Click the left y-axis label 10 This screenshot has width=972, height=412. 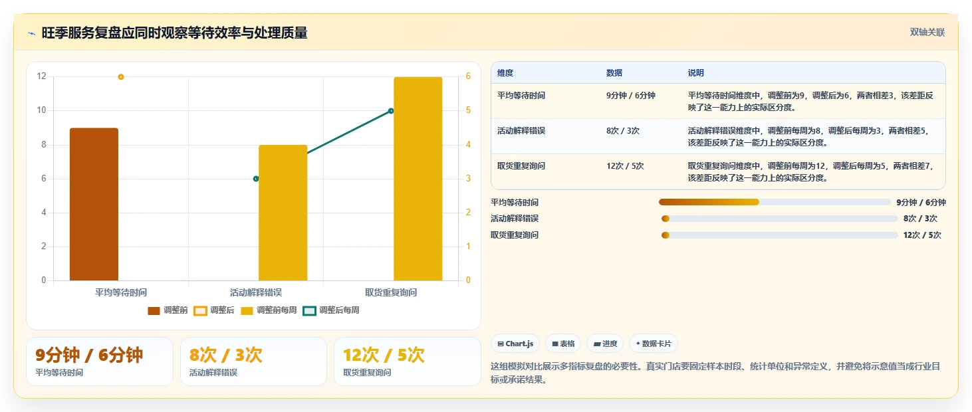pyautogui.click(x=42, y=110)
